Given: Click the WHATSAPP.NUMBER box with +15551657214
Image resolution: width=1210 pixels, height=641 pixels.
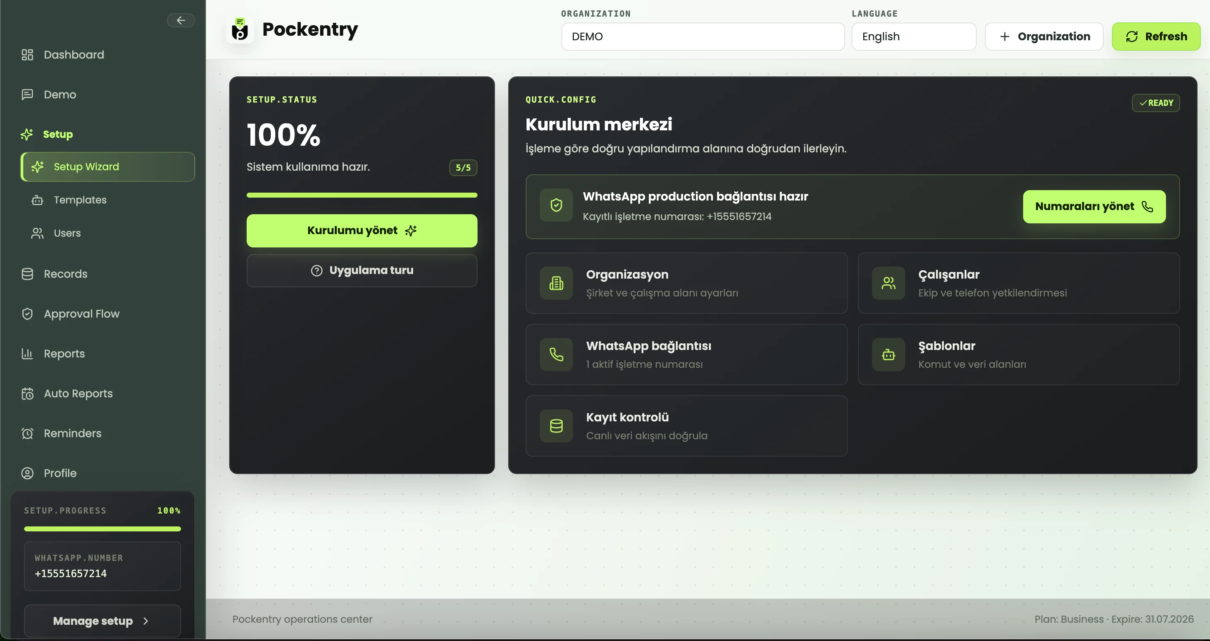Looking at the screenshot, I should click(102, 566).
